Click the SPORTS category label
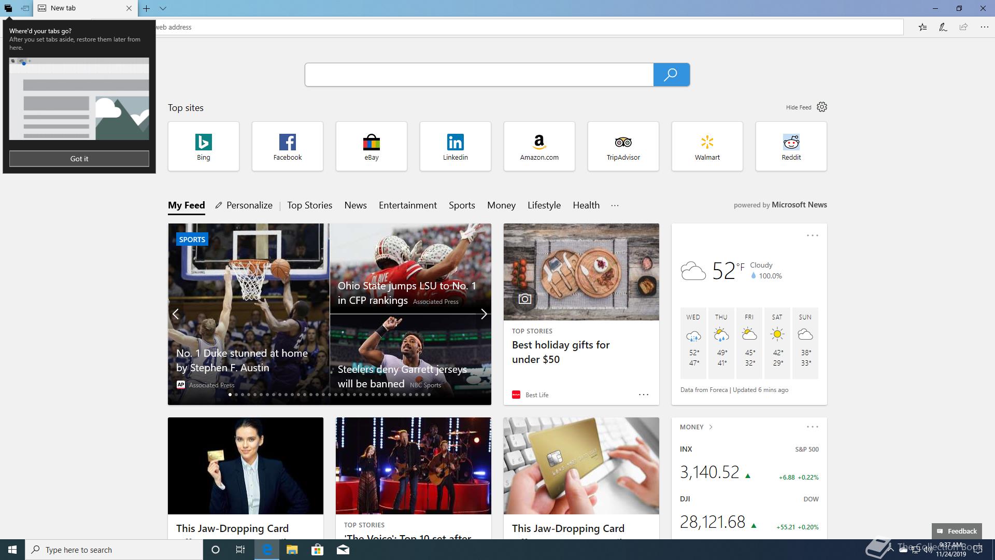Image resolution: width=995 pixels, height=560 pixels. (192, 240)
